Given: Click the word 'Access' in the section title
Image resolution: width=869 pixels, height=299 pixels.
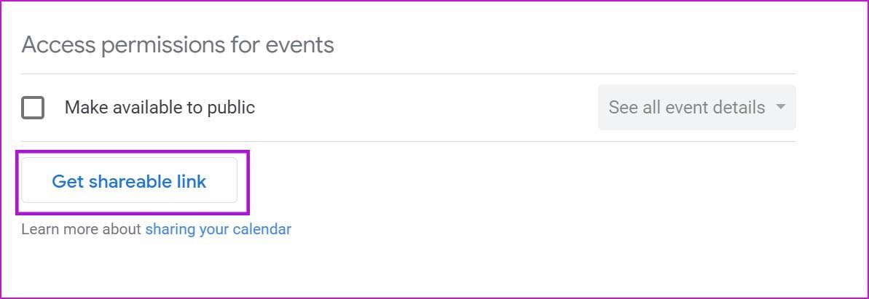Looking at the screenshot, I should 58,45.
